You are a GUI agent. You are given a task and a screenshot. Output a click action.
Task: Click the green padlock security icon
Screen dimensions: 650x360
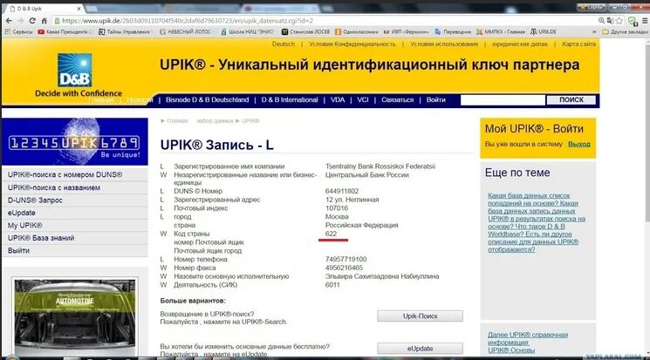click(58, 21)
